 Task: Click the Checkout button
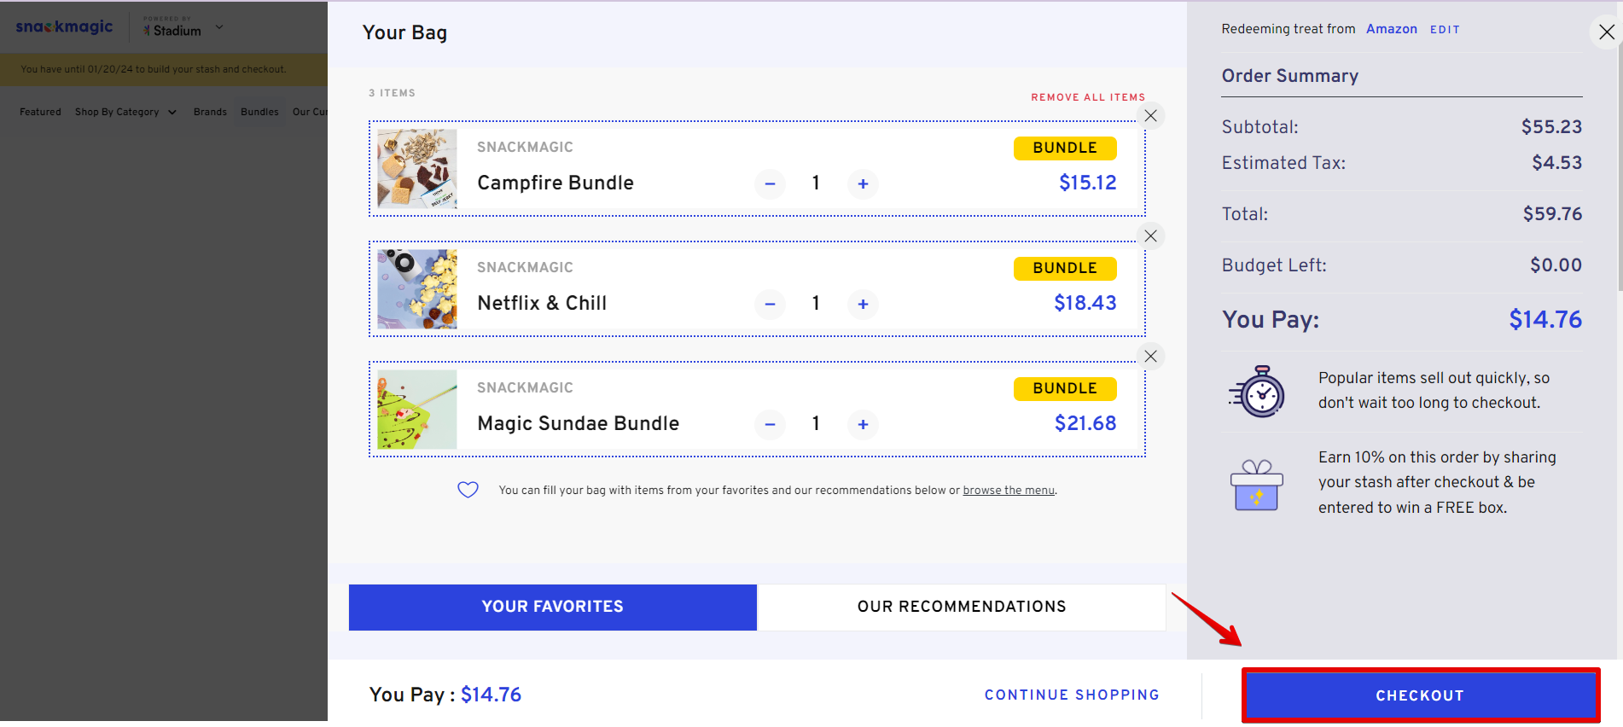[1420, 695]
